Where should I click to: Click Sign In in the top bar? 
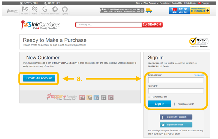pos(139,3)
